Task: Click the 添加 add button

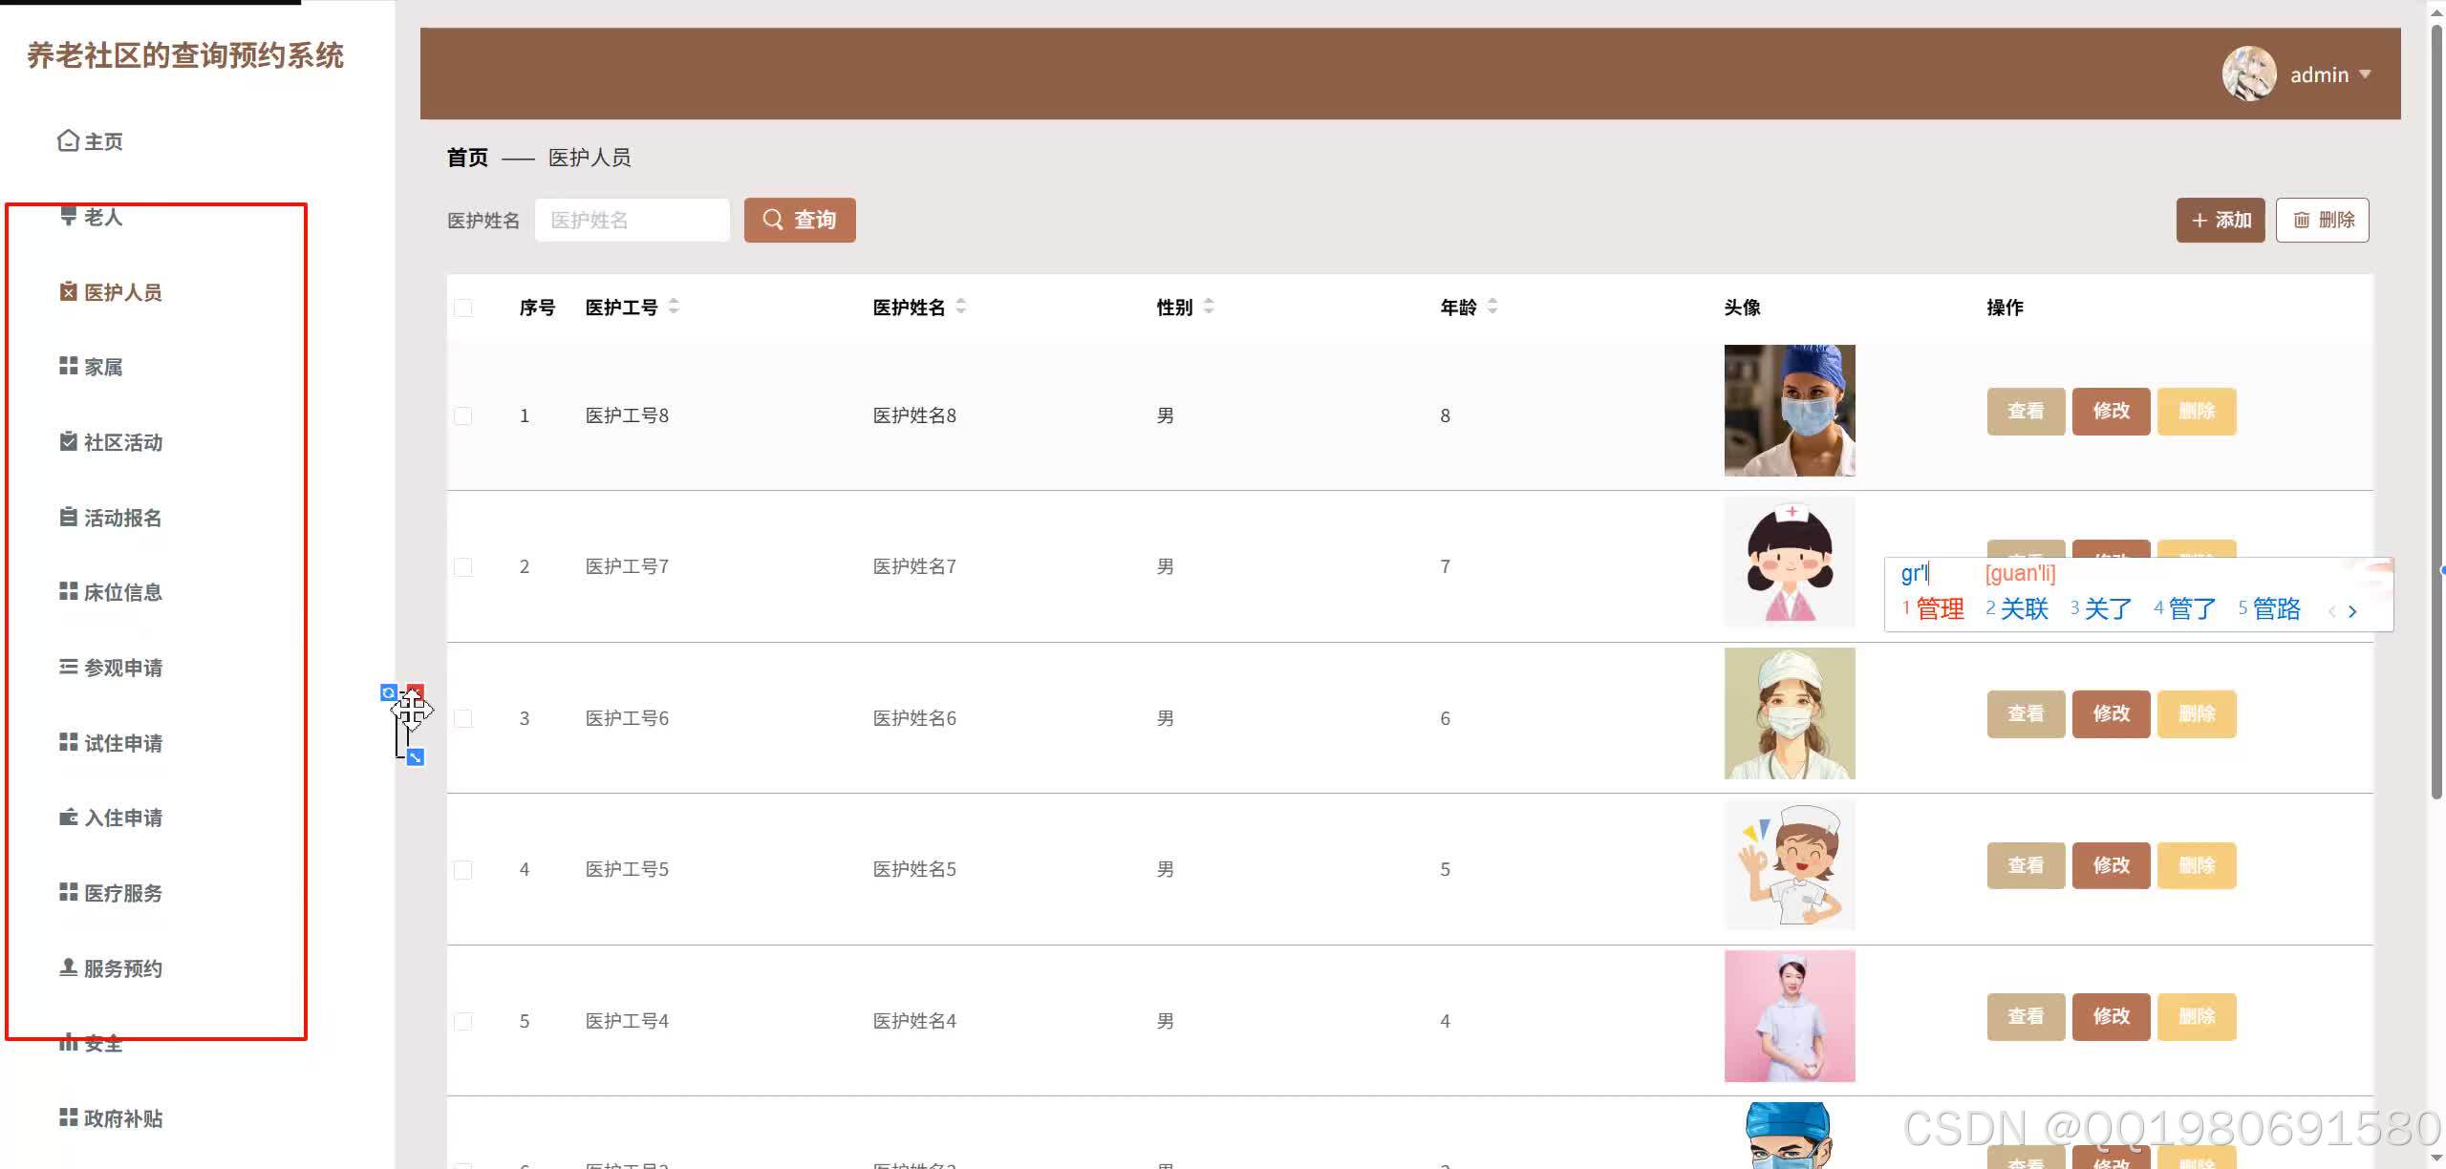Action: point(2220,221)
